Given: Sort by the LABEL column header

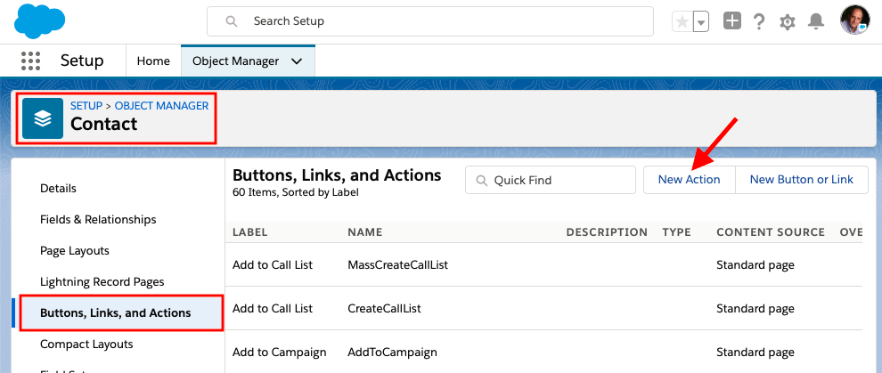Looking at the screenshot, I should click(x=249, y=232).
